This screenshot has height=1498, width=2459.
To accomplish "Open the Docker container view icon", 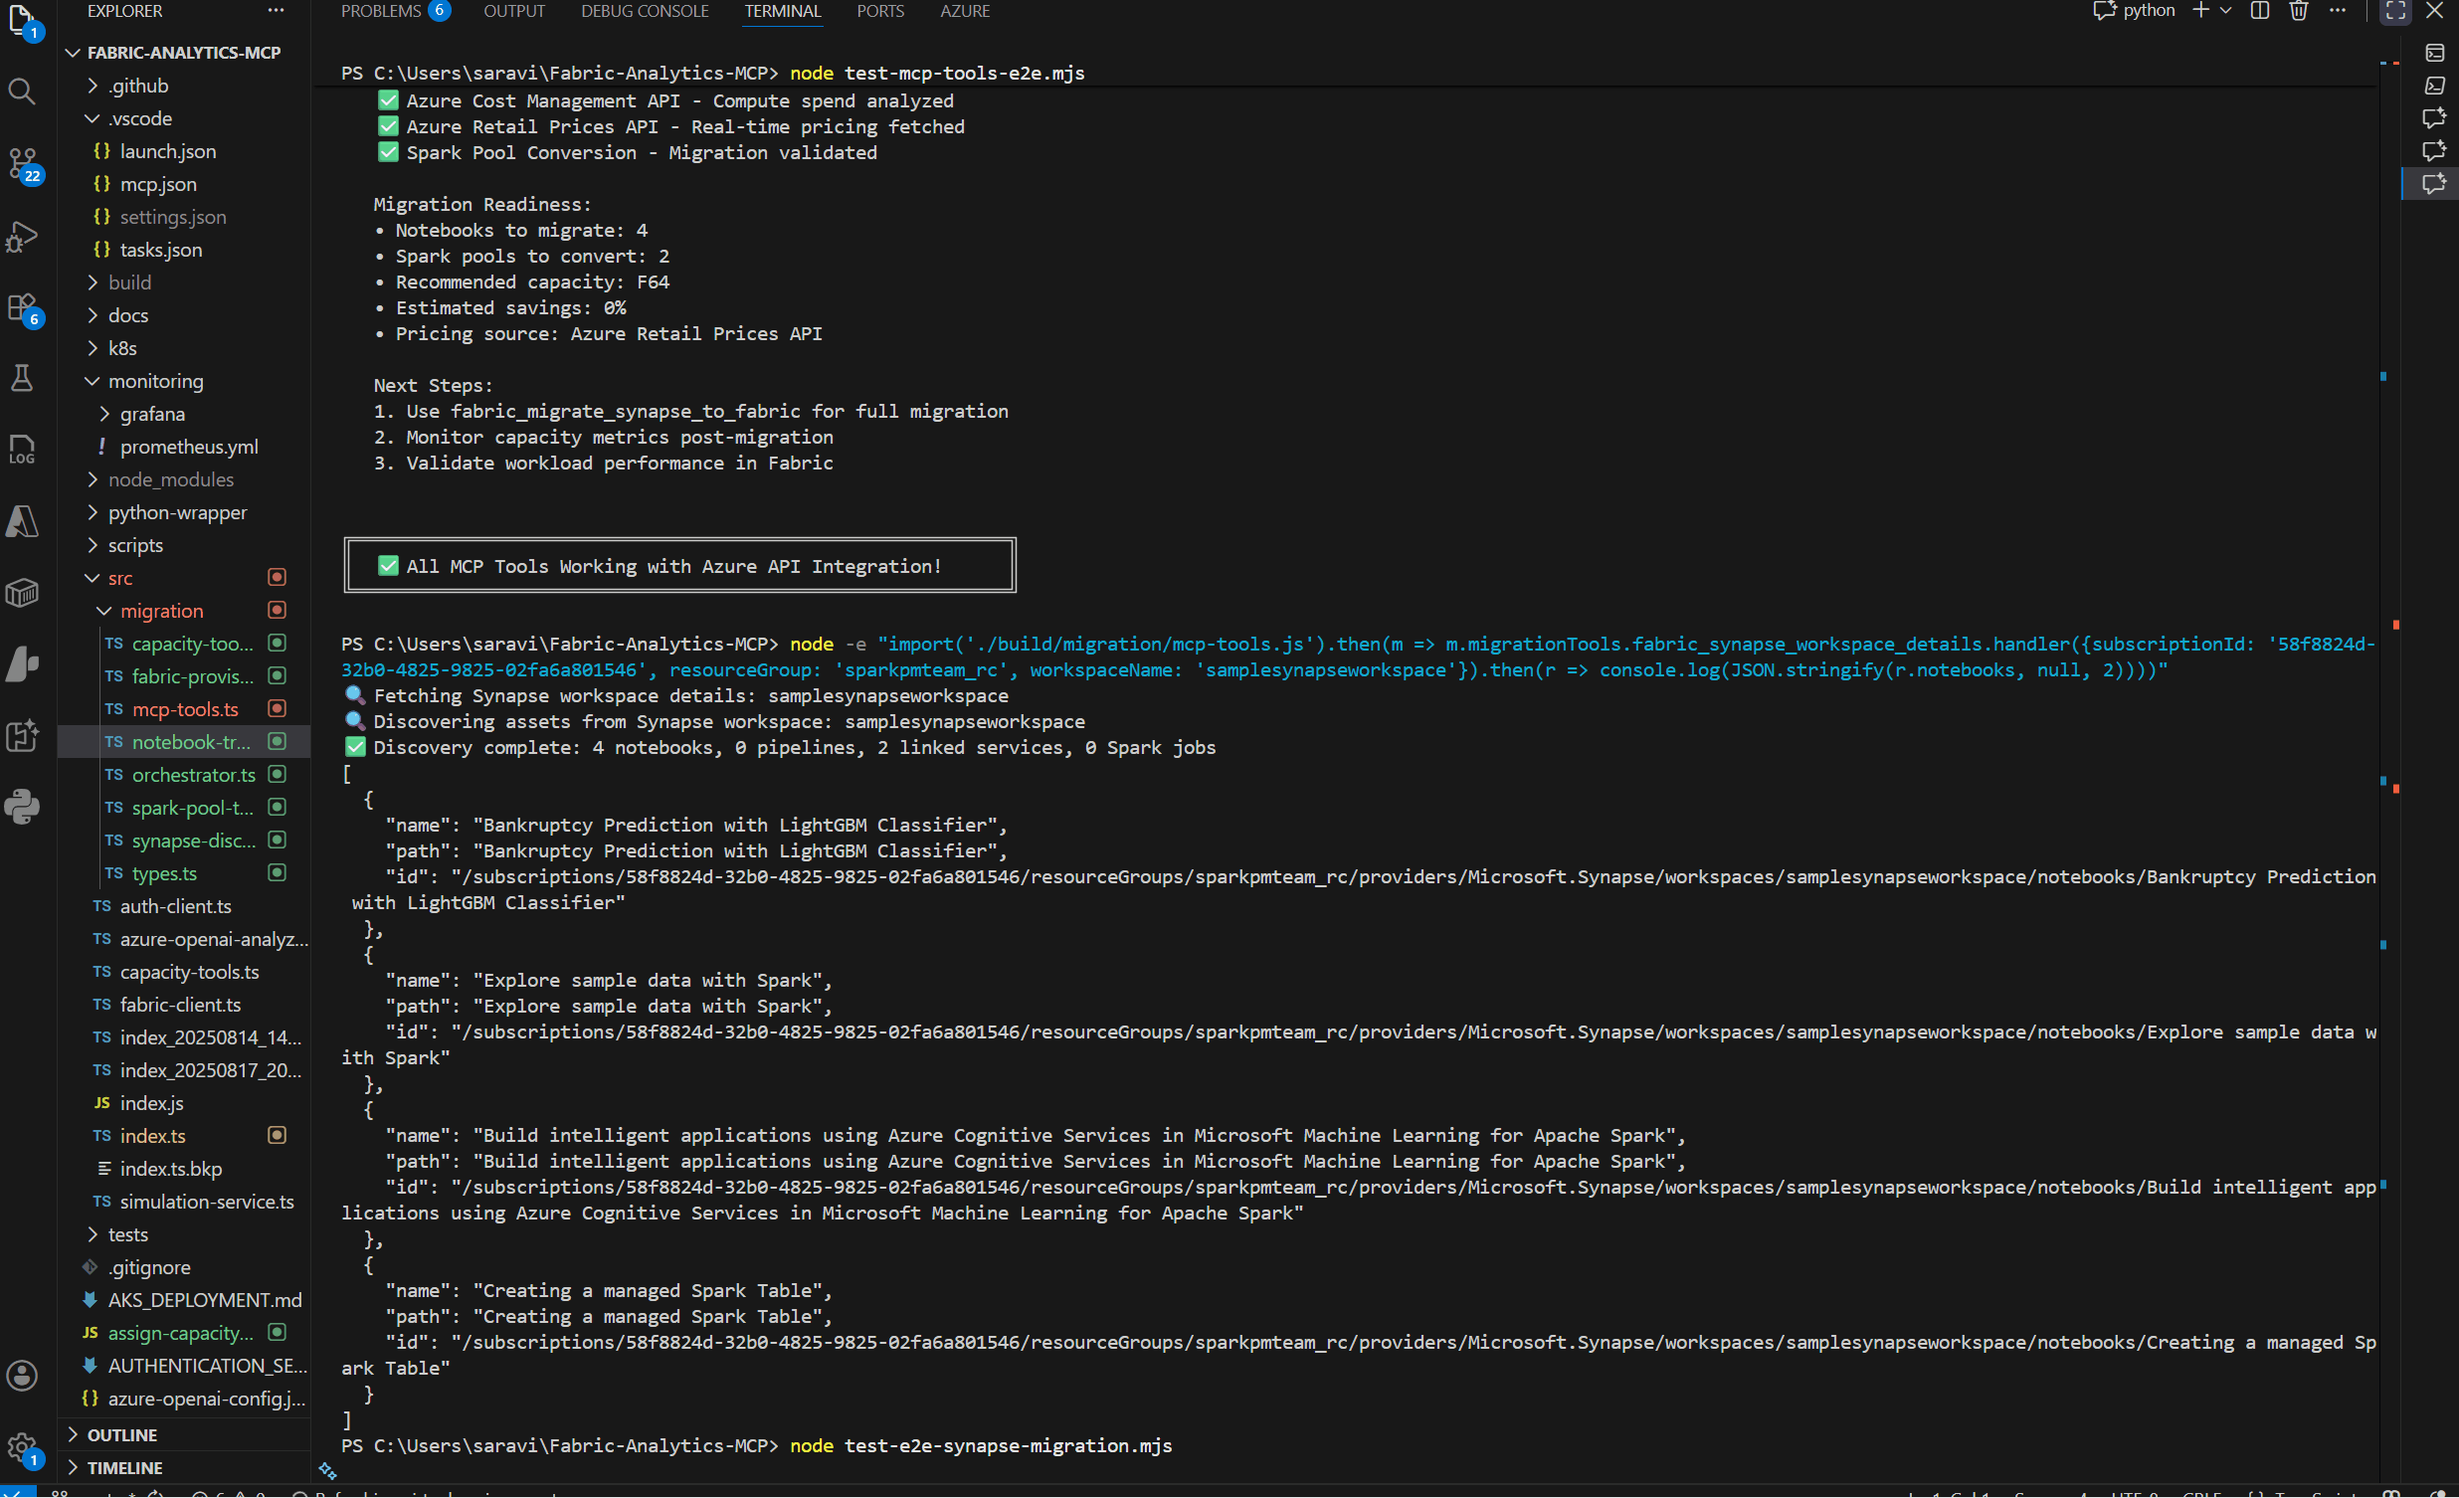I will [22, 592].
